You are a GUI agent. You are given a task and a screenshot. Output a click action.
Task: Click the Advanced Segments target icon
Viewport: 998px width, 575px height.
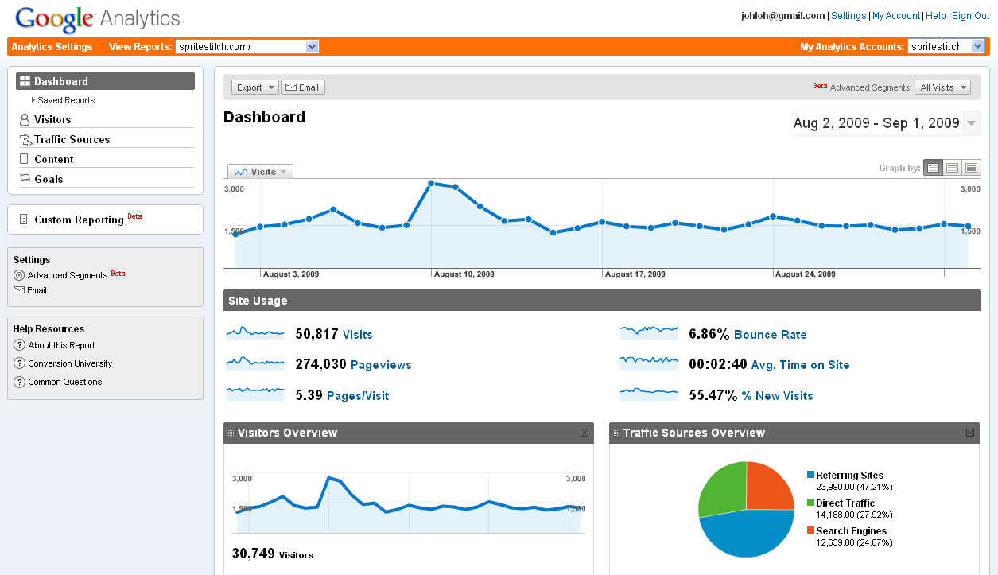click(x=19, y=275)
